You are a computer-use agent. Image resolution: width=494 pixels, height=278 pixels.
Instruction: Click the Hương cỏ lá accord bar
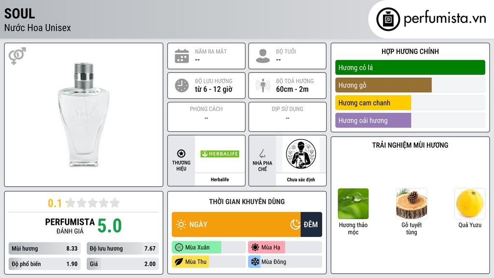[410, 68]
